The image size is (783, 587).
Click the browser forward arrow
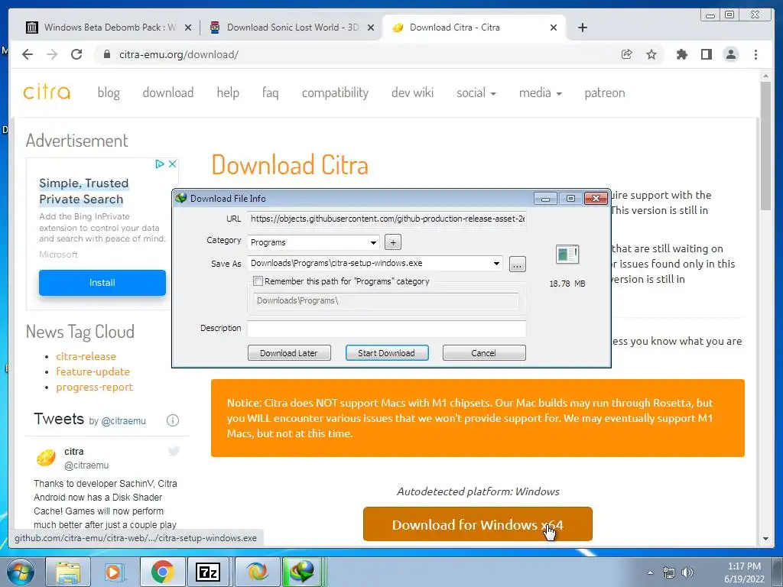[52, 54]
